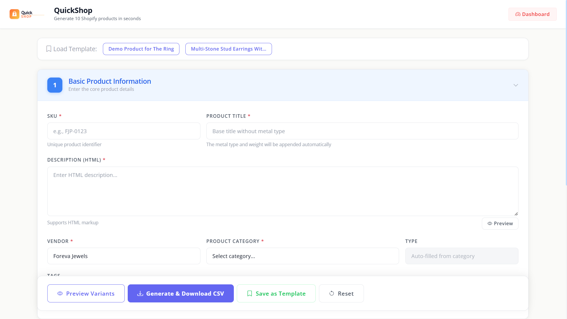
Task: Click inside the HTML description textarea
Action: click(282, 191)
